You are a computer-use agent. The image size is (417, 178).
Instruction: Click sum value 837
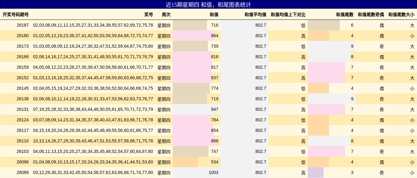215,78
